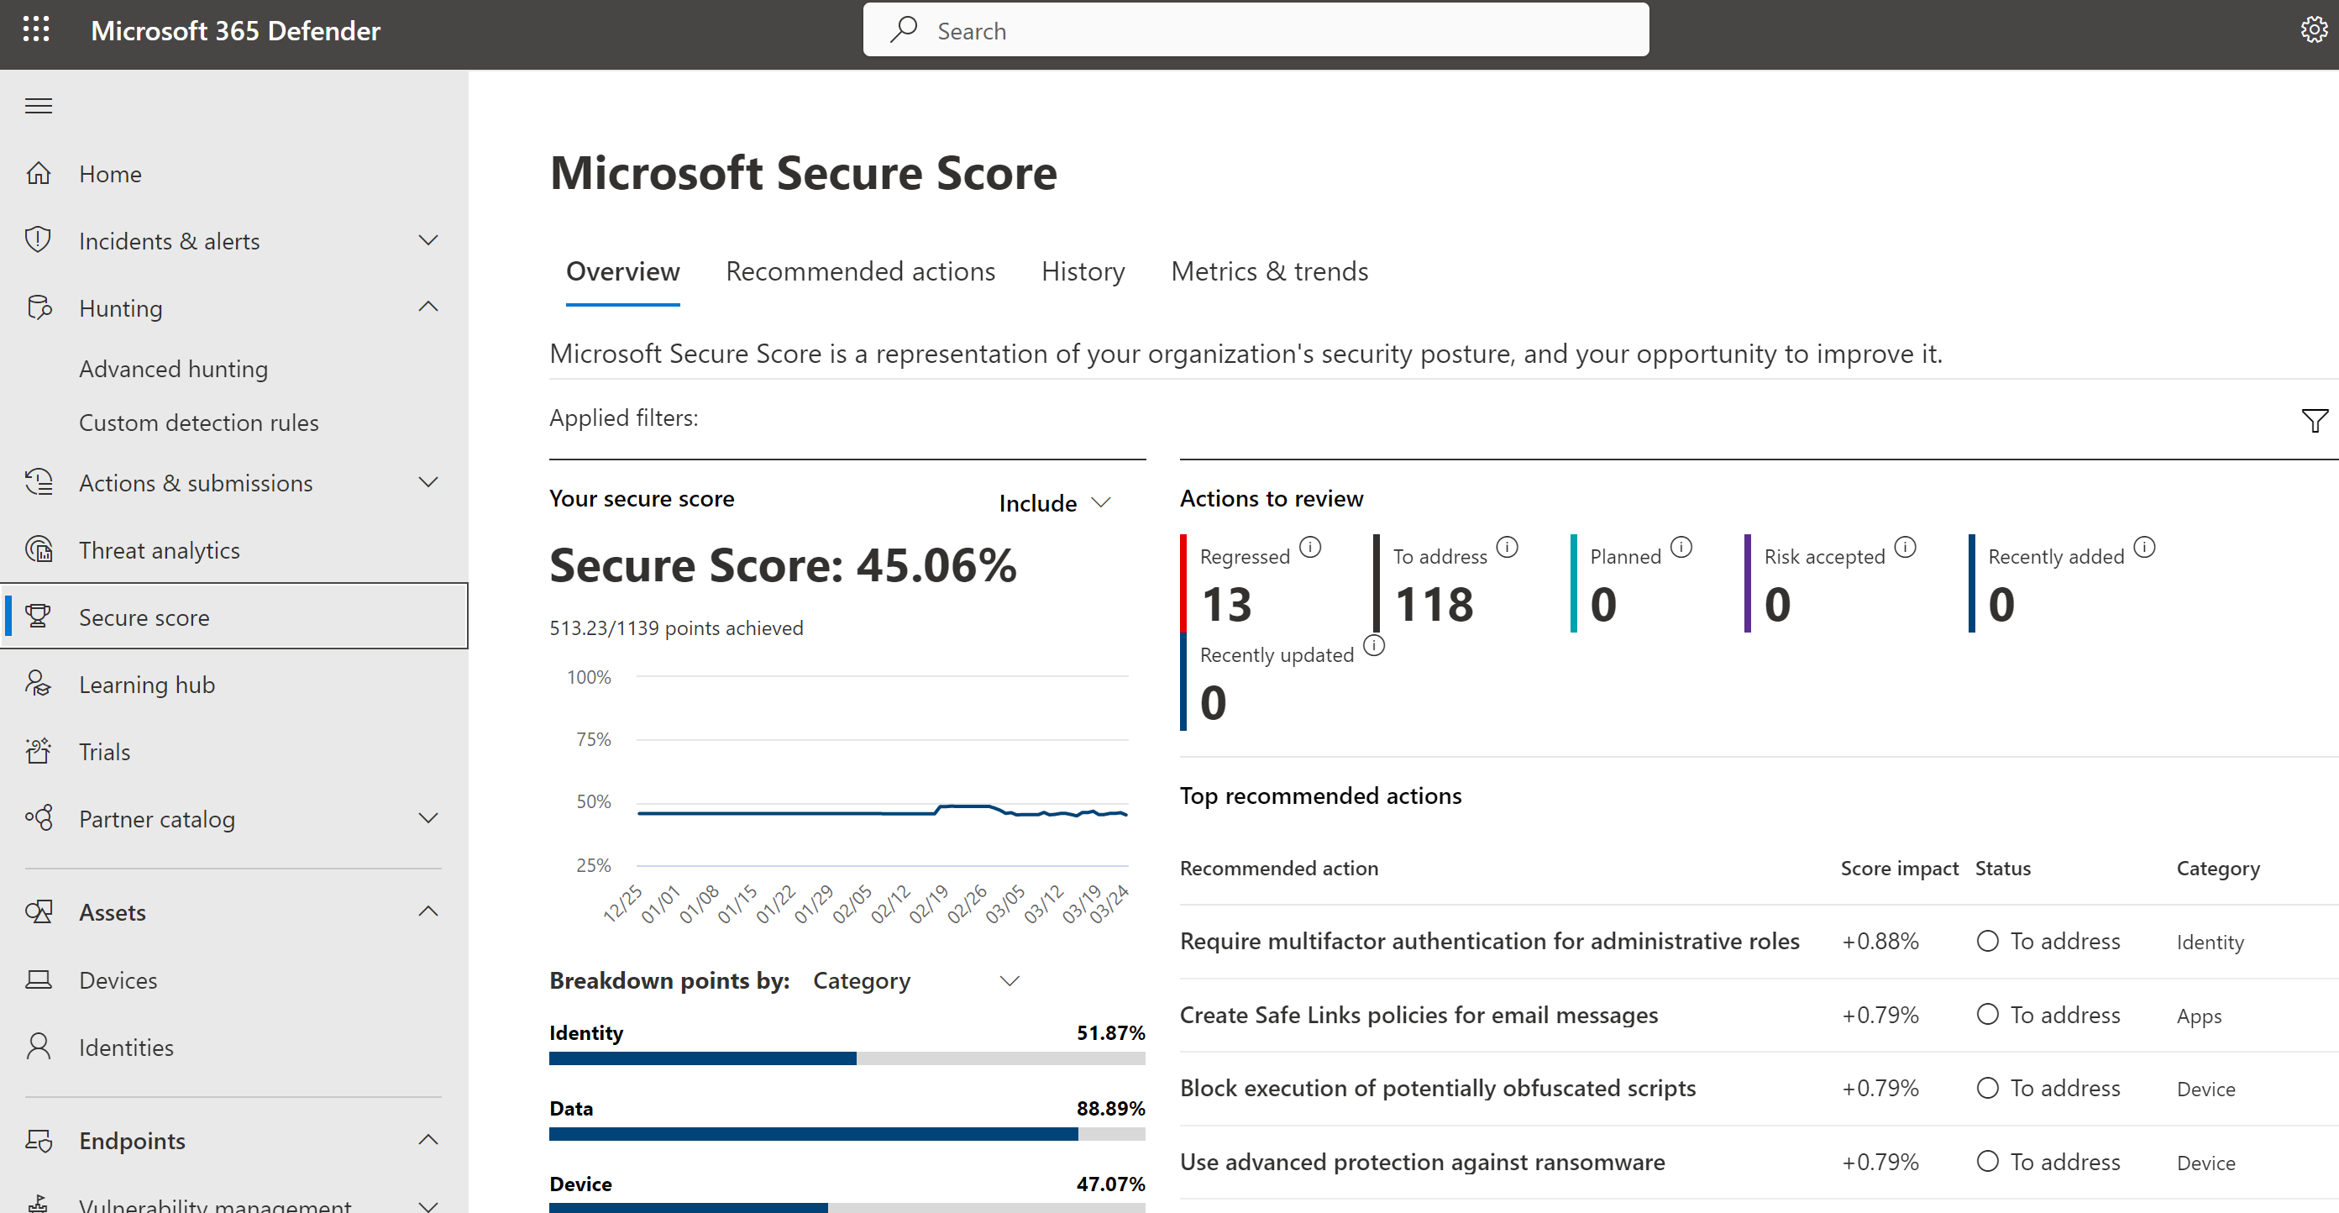Collapse the navigation hamburger menu
The height and width of the screenshot is (1213, 2339).
pyautogui.click(x=38, y=106)
